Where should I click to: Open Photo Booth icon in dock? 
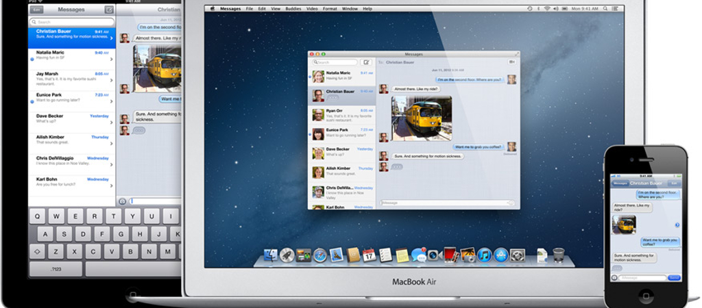coord(451,255)
